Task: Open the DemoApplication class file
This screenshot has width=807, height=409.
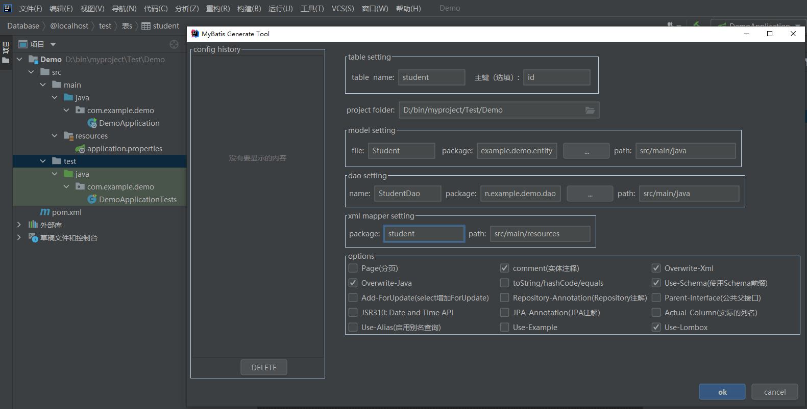Action: click(129, 123)
